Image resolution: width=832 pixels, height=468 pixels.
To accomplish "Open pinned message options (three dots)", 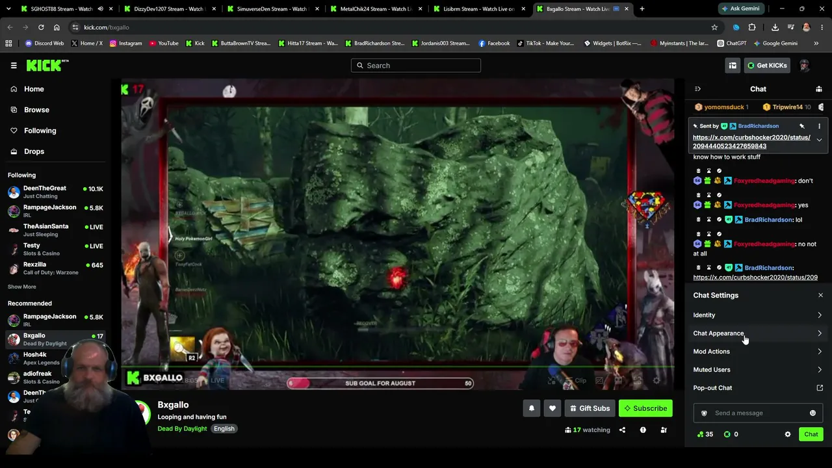I will click(819, 126).
